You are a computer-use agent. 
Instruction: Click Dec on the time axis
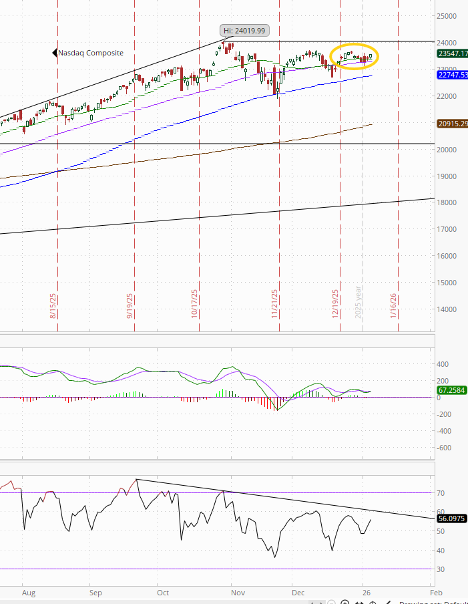click(x=298, y=593)
